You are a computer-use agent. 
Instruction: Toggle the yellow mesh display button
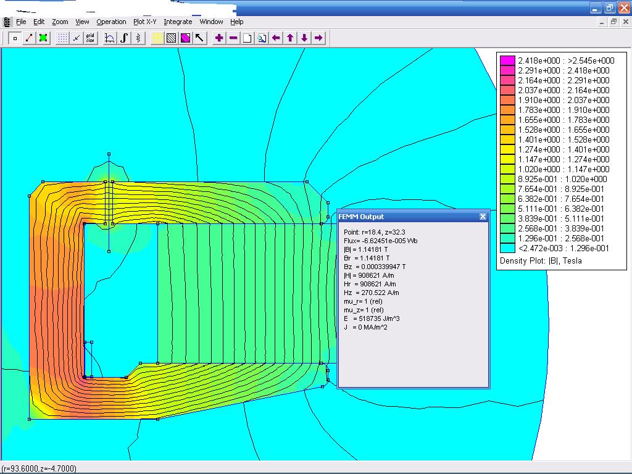157,38
